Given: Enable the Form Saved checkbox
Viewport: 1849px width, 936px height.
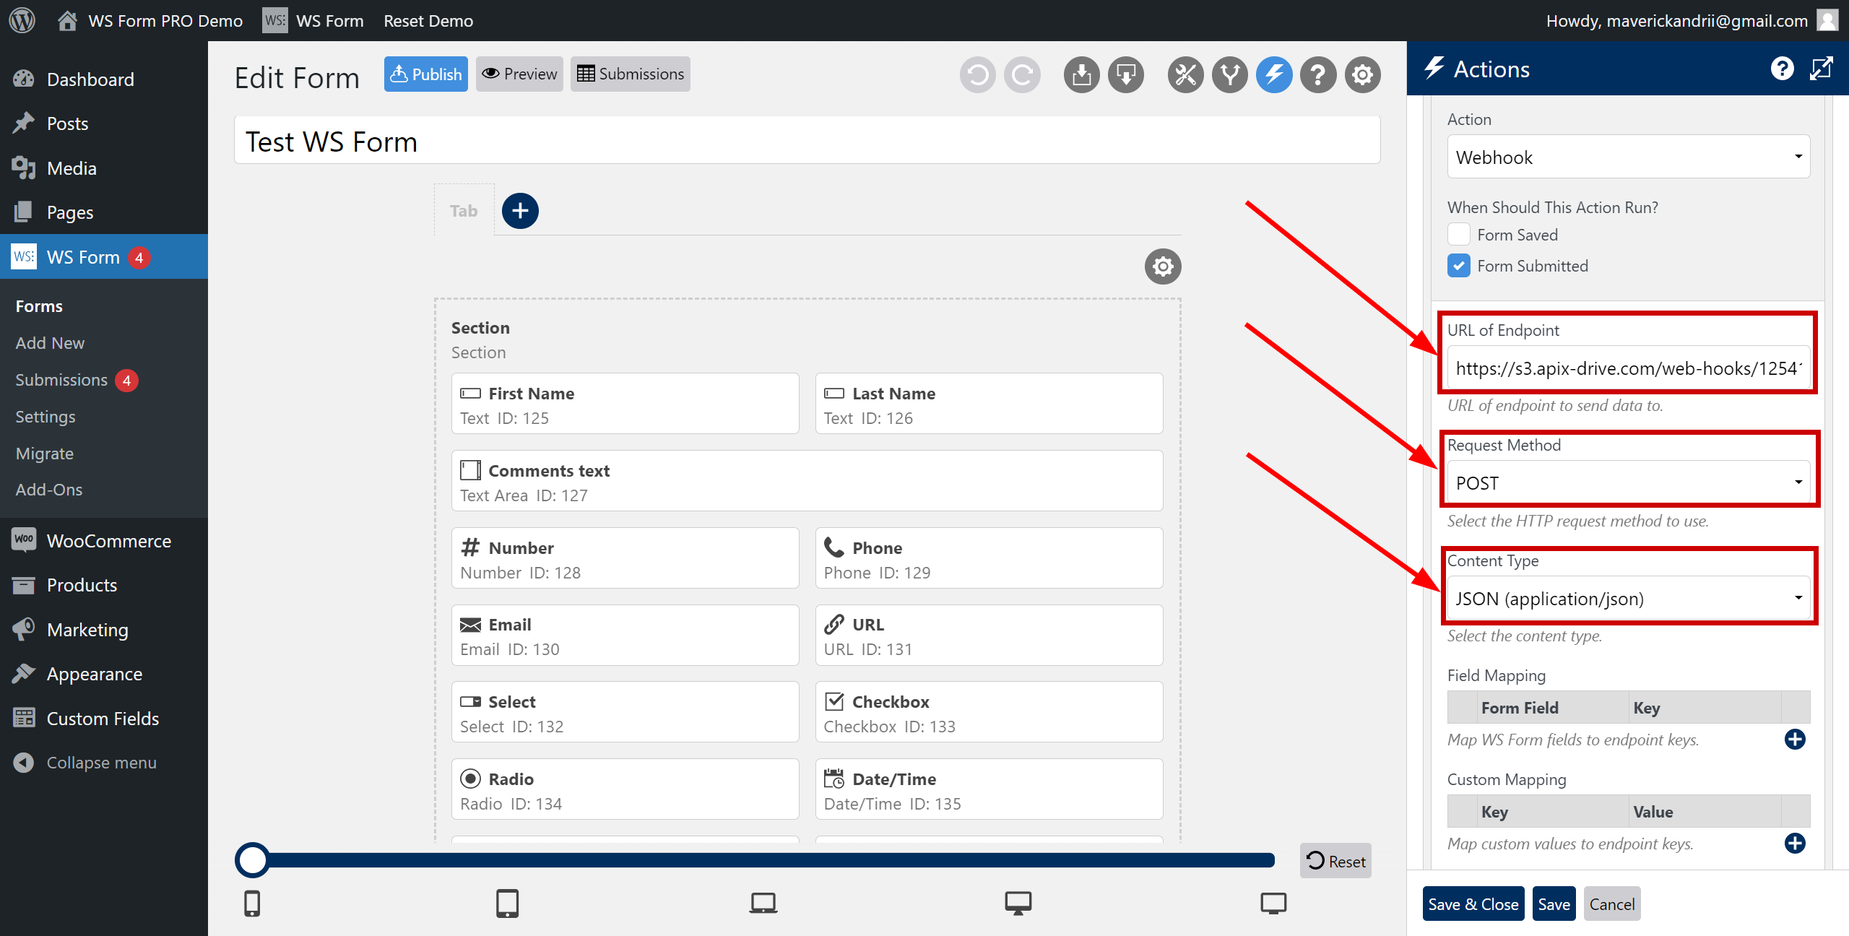Looking at the screenshot, I should pos(1459,234).
